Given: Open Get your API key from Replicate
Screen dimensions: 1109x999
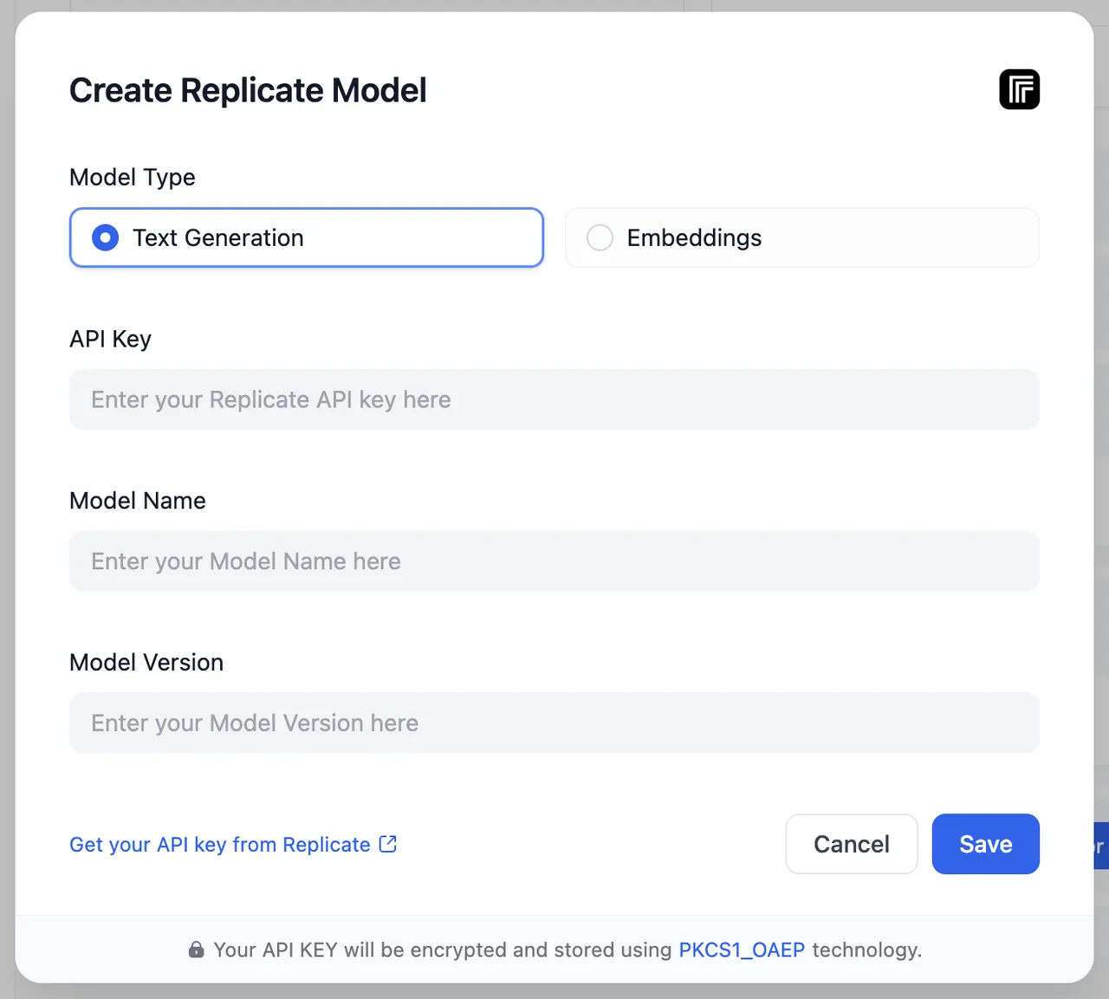Looking at the screenshot, I should pos(220,845).
